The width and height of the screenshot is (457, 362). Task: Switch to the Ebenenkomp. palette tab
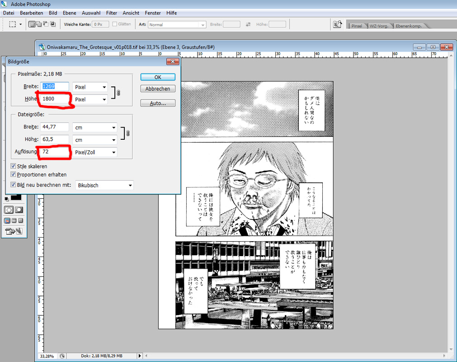pyautogui.click(x=409, y=26)
